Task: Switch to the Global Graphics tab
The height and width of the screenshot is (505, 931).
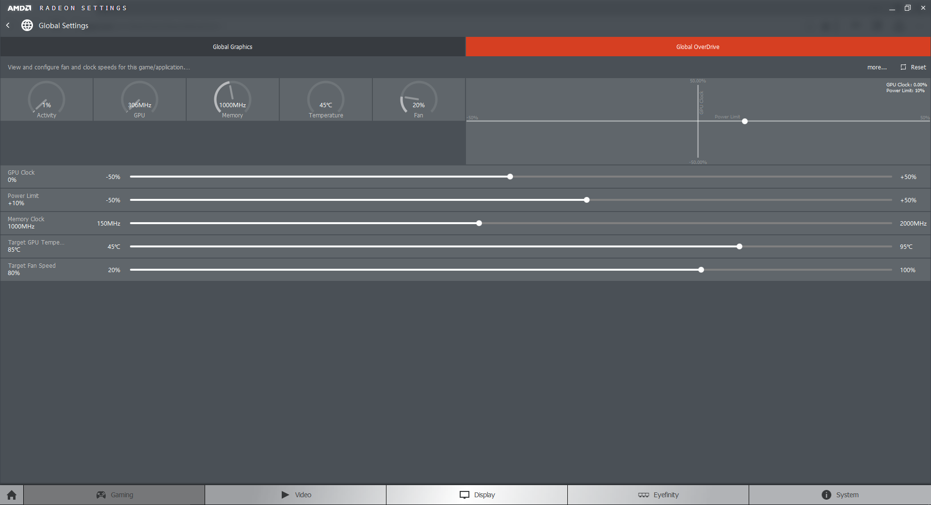Action: [233, 47]
